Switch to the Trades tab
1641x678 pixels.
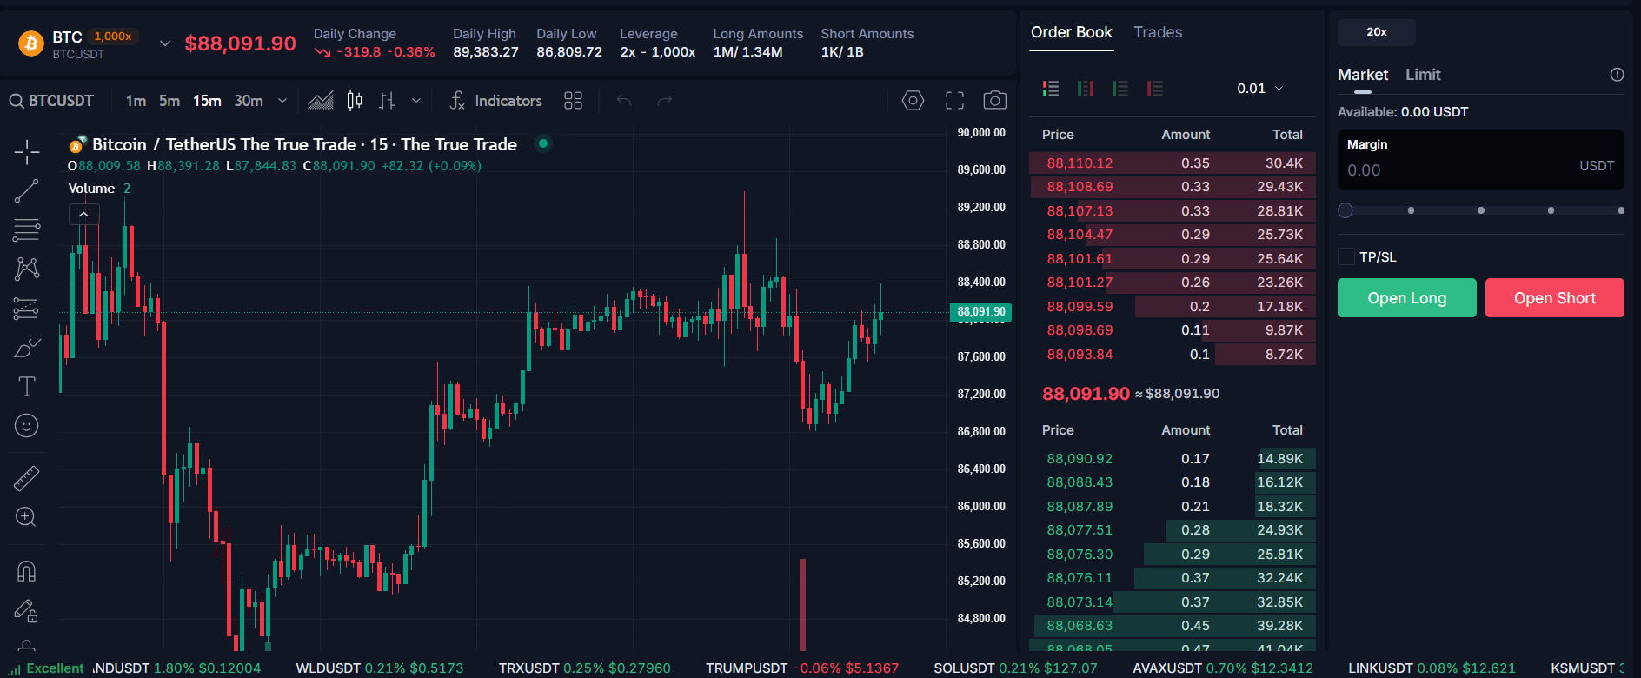point(1158,32)
